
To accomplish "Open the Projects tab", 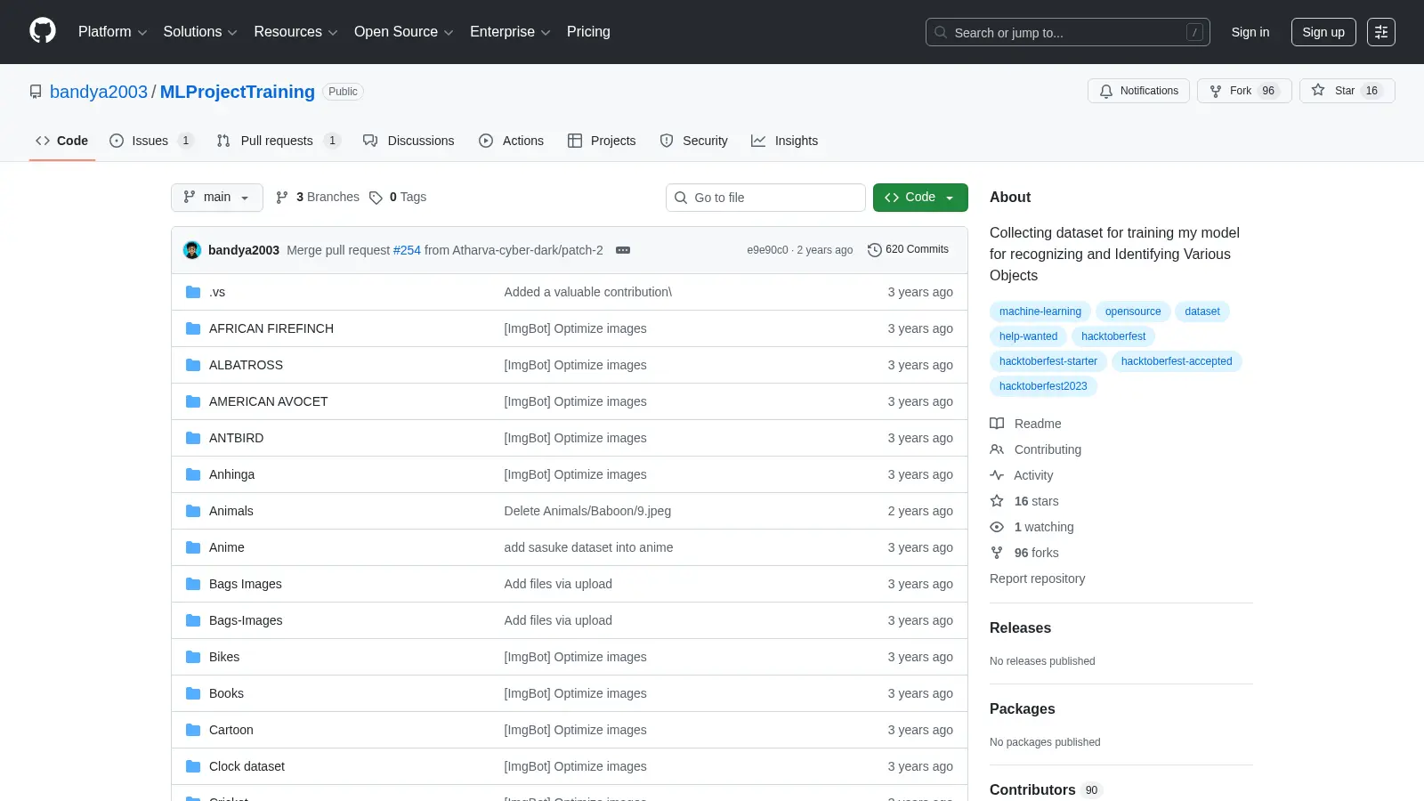I will coord(602,141).
